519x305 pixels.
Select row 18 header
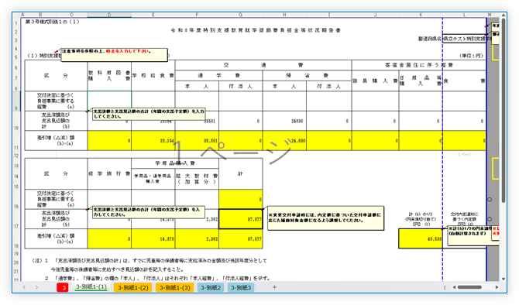tap(16, 238)
